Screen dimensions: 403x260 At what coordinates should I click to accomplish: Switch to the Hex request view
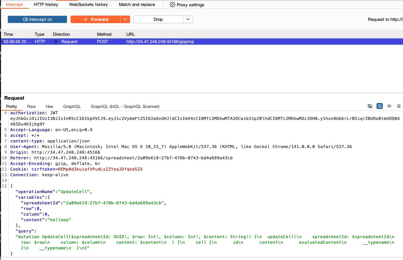click(49, 106)
